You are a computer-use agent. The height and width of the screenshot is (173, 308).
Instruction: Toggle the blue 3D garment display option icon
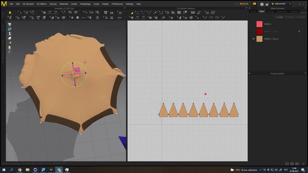click(10, 29)
